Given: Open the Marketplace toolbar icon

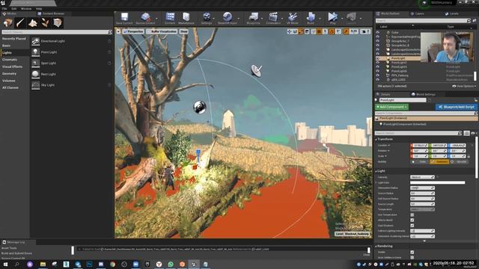Looking at the screenshot, I should (186, 16).
